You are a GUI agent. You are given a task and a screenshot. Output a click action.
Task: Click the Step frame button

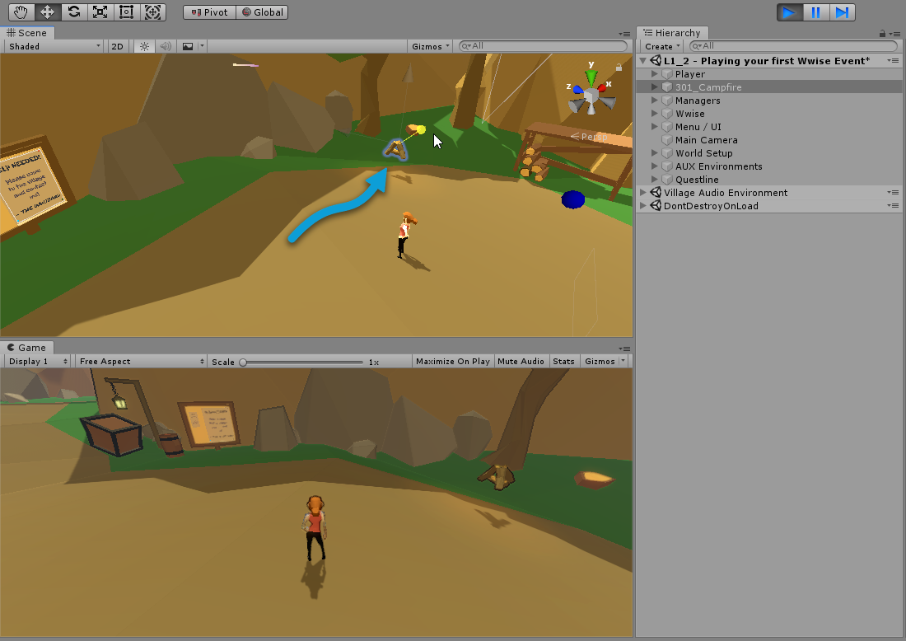click(842, 12)
